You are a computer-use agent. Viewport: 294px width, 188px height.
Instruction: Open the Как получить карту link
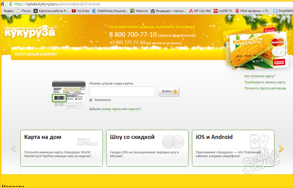260,76
